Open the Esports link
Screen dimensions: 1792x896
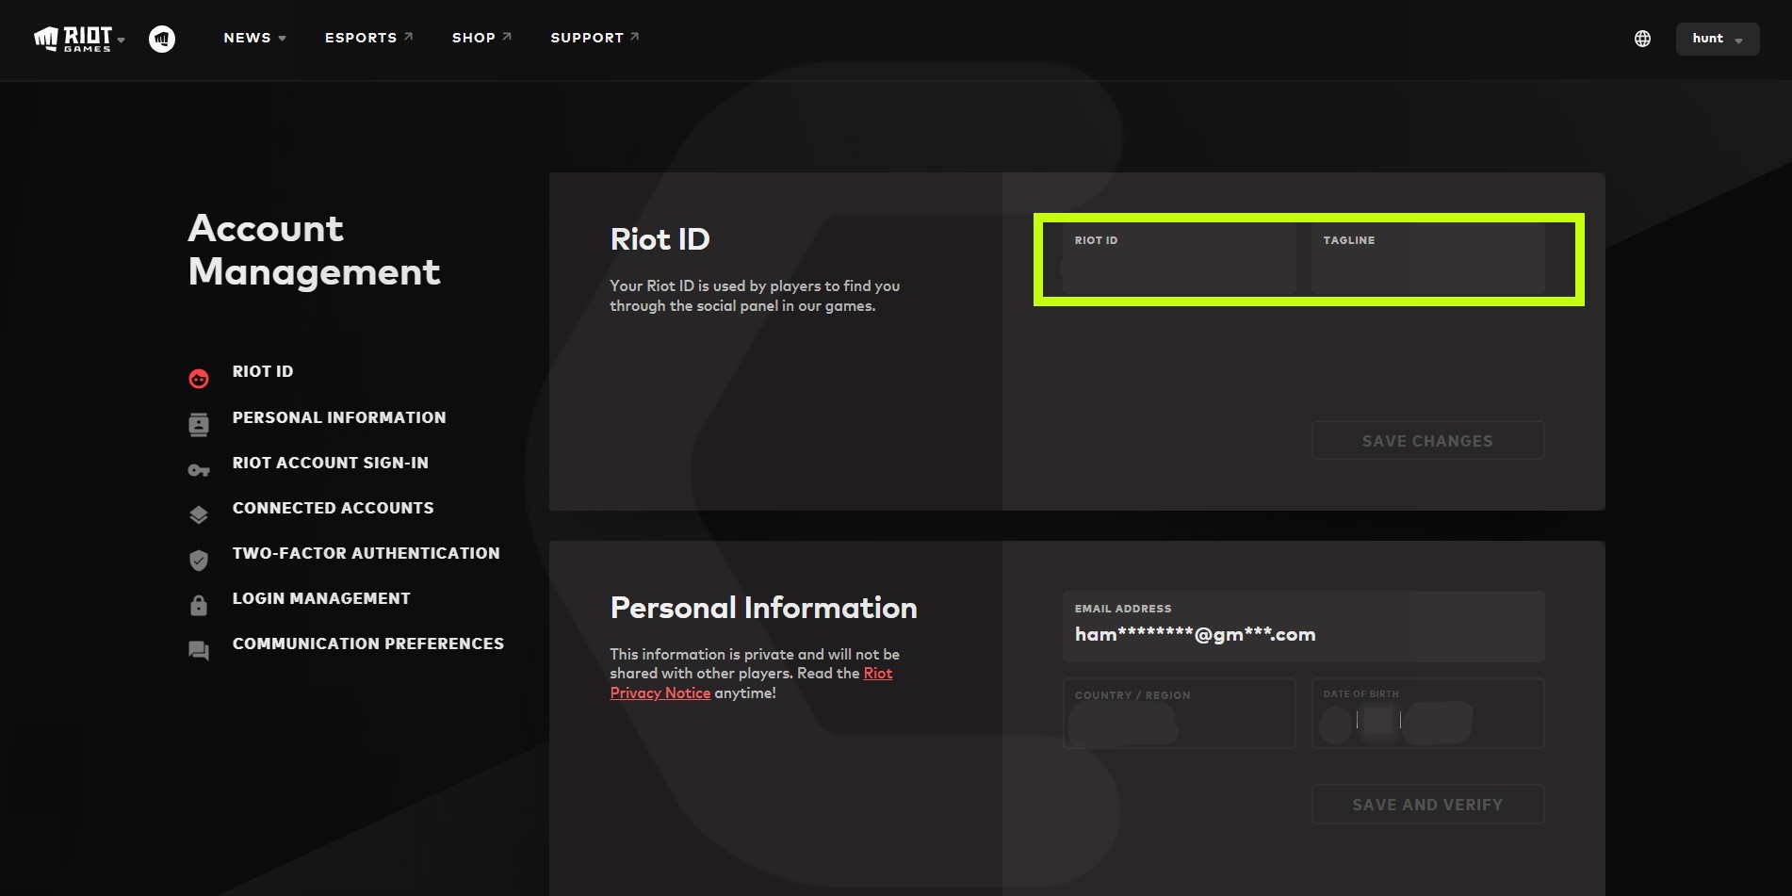368,38
